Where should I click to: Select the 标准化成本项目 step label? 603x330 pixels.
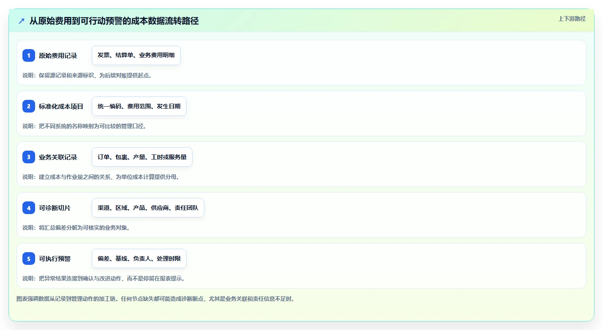pos(61,106)
